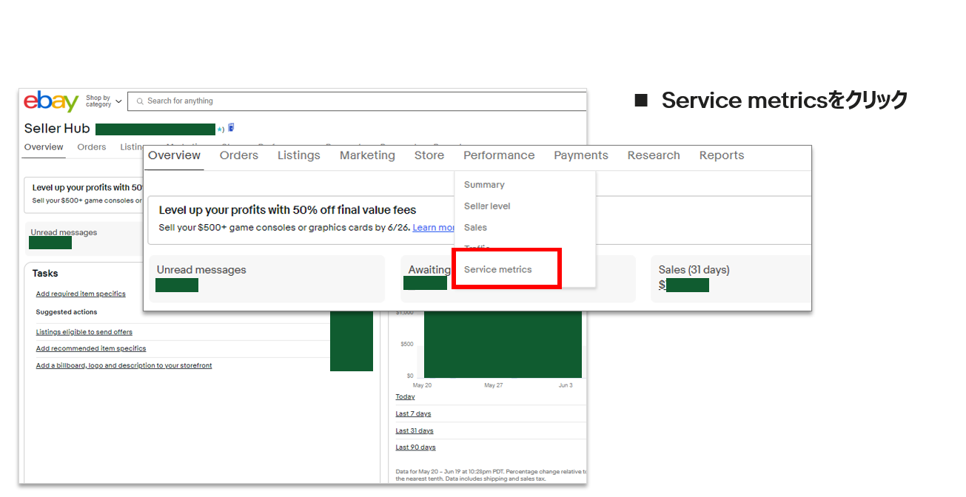
Task: Select Service metrics in the Performance menu
Action: pos(498,270)
